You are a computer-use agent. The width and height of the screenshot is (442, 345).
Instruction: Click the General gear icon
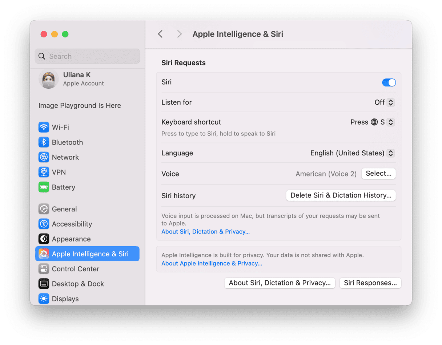tap(44, 209)
